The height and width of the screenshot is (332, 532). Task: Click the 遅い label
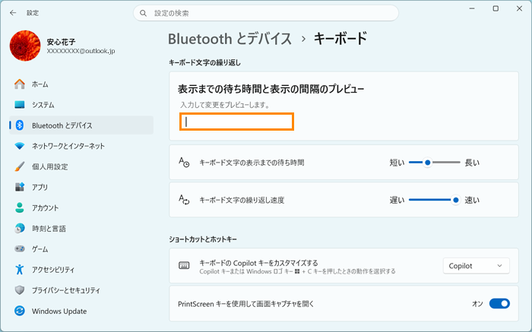click(397, 200)
